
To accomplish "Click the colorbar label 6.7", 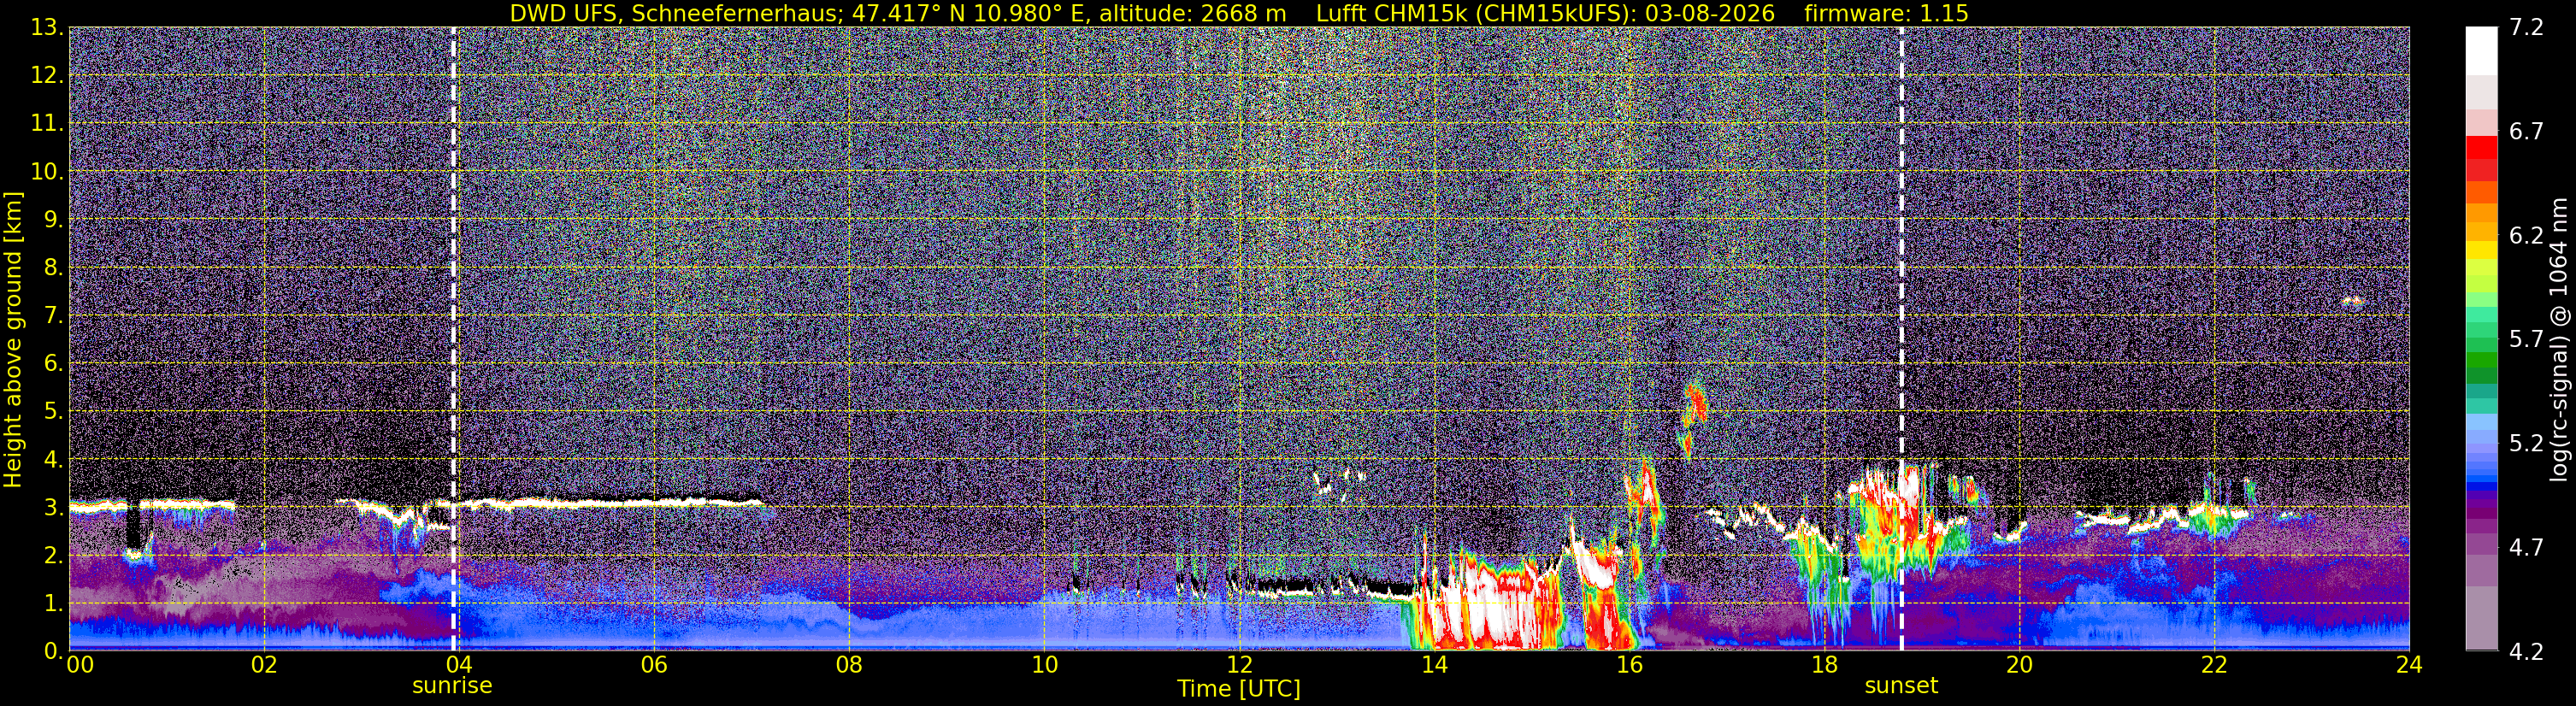I will [2526, 132].
